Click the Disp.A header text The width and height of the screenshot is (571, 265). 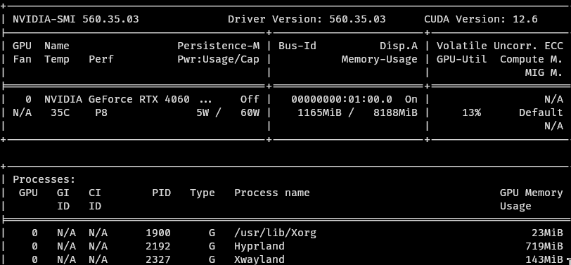(x=399, y=46)
